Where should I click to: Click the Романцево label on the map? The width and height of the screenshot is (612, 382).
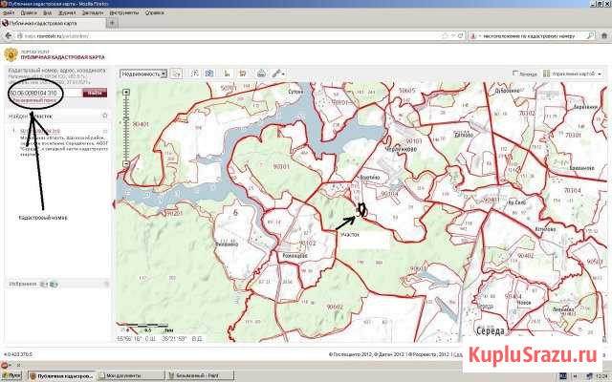click(295, 256)
